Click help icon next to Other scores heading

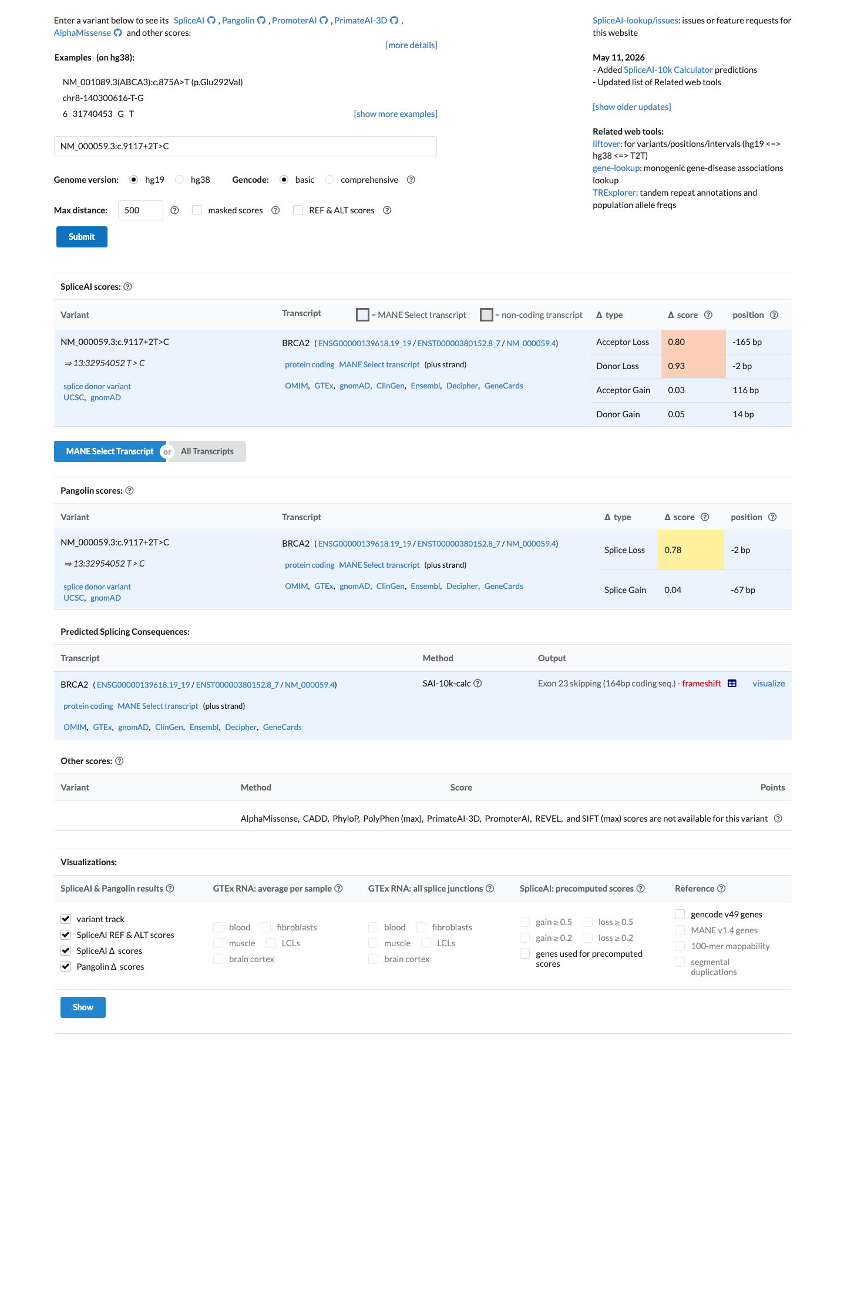pyautogui.click(x=119, y=761)
